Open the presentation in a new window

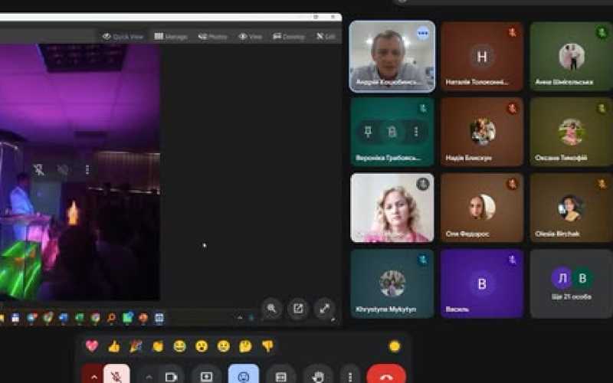point(298,309)
